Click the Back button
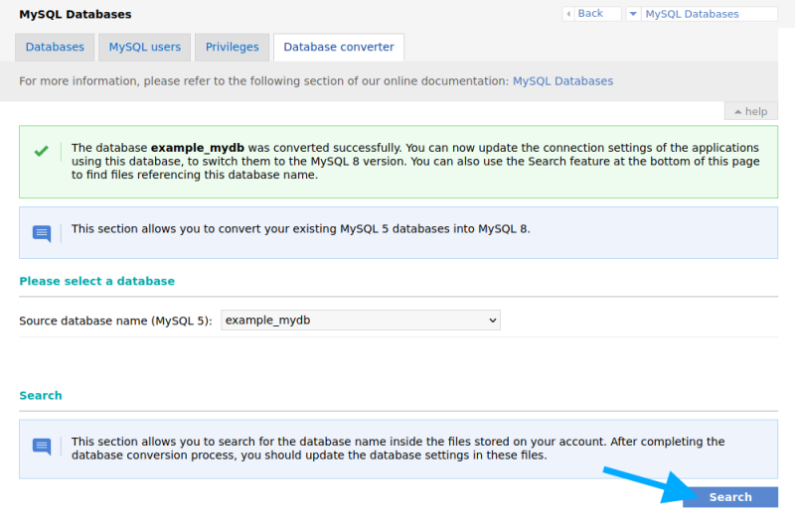Viewport: 795px width, 517px height. [591, 14]
